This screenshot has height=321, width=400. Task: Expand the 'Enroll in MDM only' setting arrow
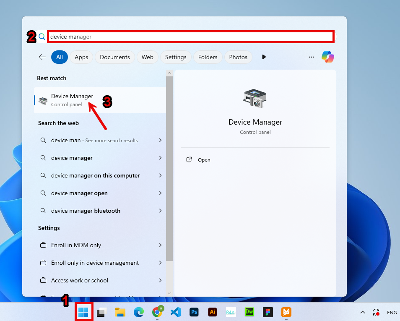[160, 245]
